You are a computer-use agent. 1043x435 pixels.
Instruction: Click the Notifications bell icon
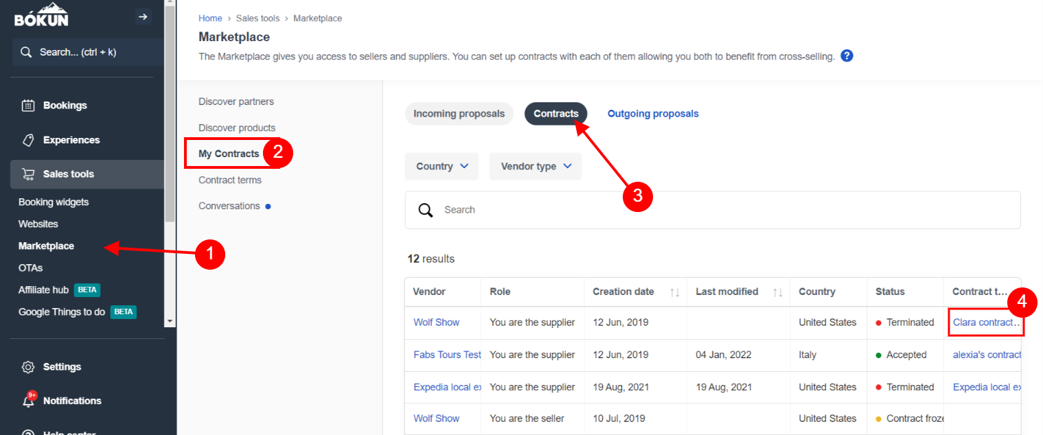[x=29, y=401]
